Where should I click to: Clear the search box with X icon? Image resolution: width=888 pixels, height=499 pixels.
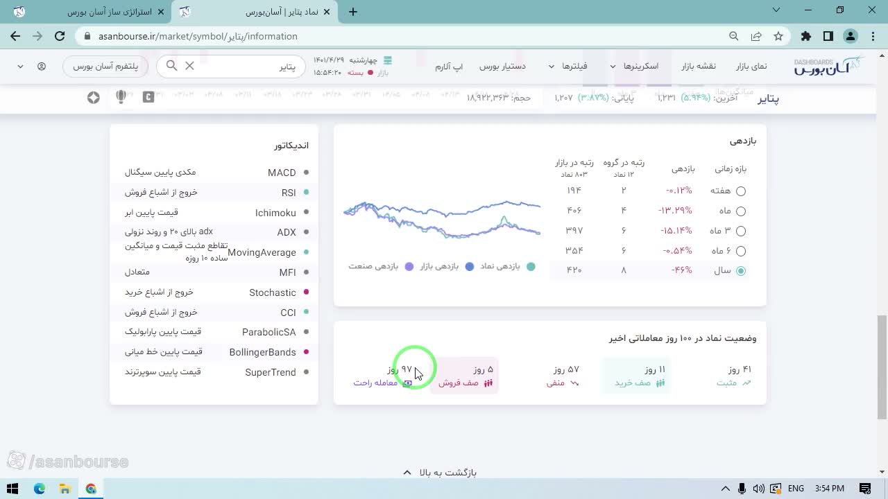click(189, 66)
